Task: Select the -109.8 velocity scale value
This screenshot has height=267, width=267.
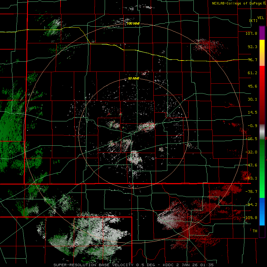Action: point(250,218)
